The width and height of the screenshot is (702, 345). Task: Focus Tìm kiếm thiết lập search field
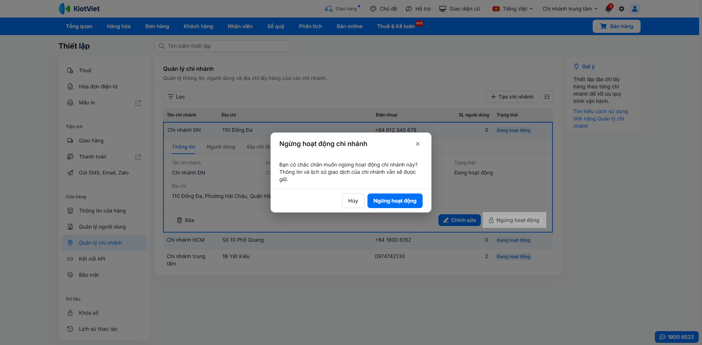click(x=222, y=46)
